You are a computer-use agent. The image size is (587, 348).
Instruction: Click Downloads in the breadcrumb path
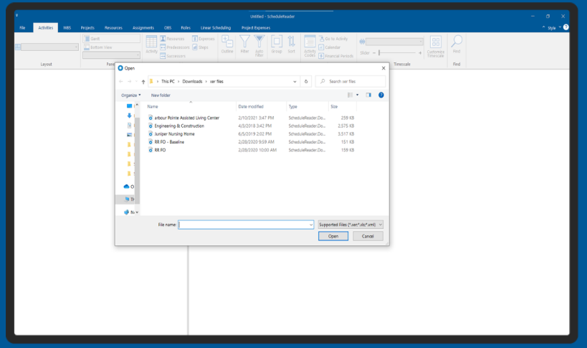[192, 81]
